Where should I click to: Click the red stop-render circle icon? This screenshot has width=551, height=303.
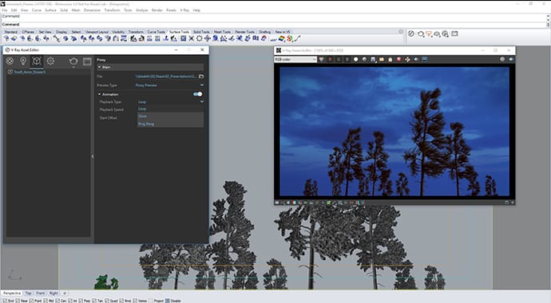(398, 59)
